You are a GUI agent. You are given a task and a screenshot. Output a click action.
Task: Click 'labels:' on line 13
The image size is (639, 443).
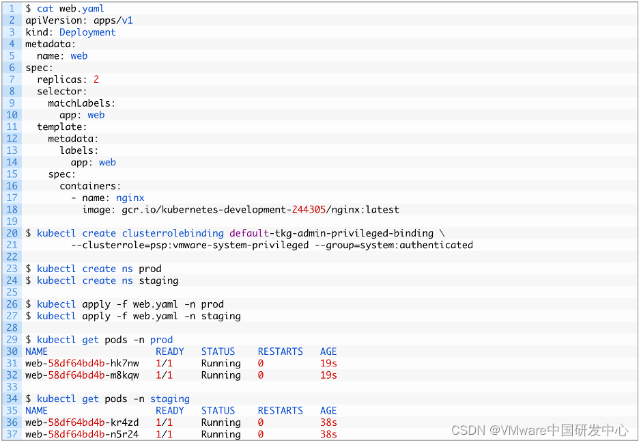pos(79,150)
